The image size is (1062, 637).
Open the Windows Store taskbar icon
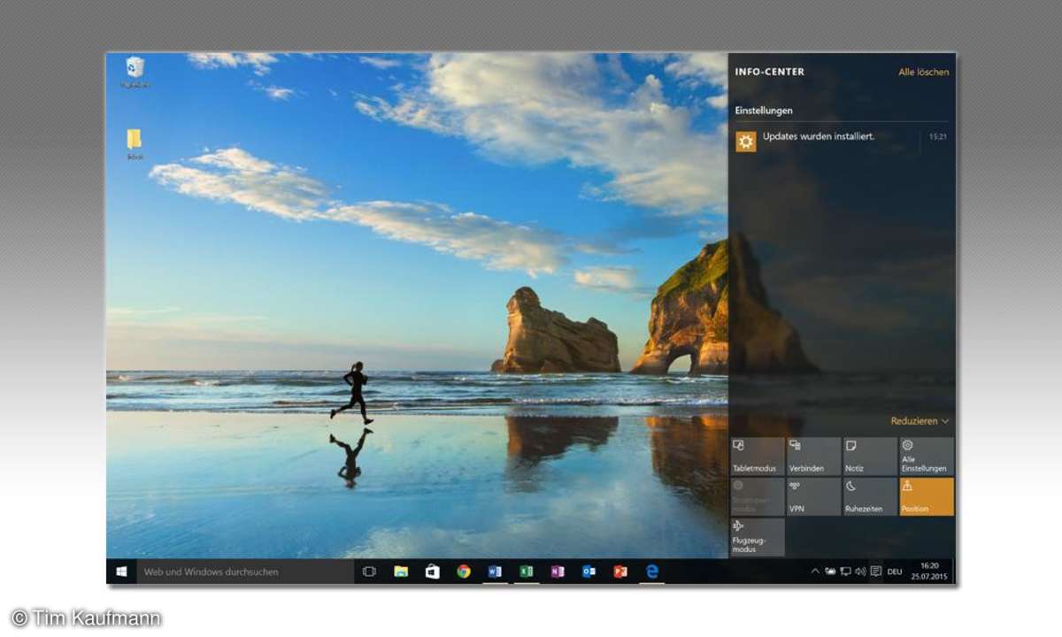433,572
